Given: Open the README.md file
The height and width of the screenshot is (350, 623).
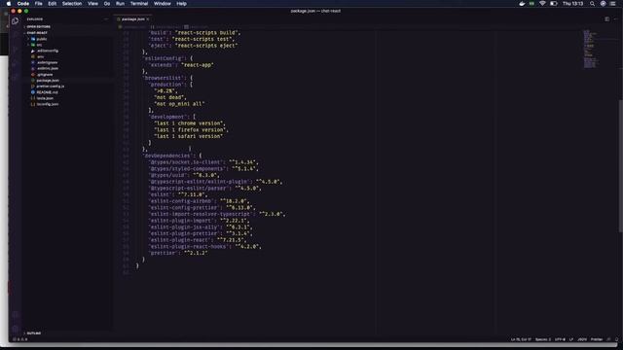Looking at the screenshot, I should pyautogui.click(x=47, y=92).
